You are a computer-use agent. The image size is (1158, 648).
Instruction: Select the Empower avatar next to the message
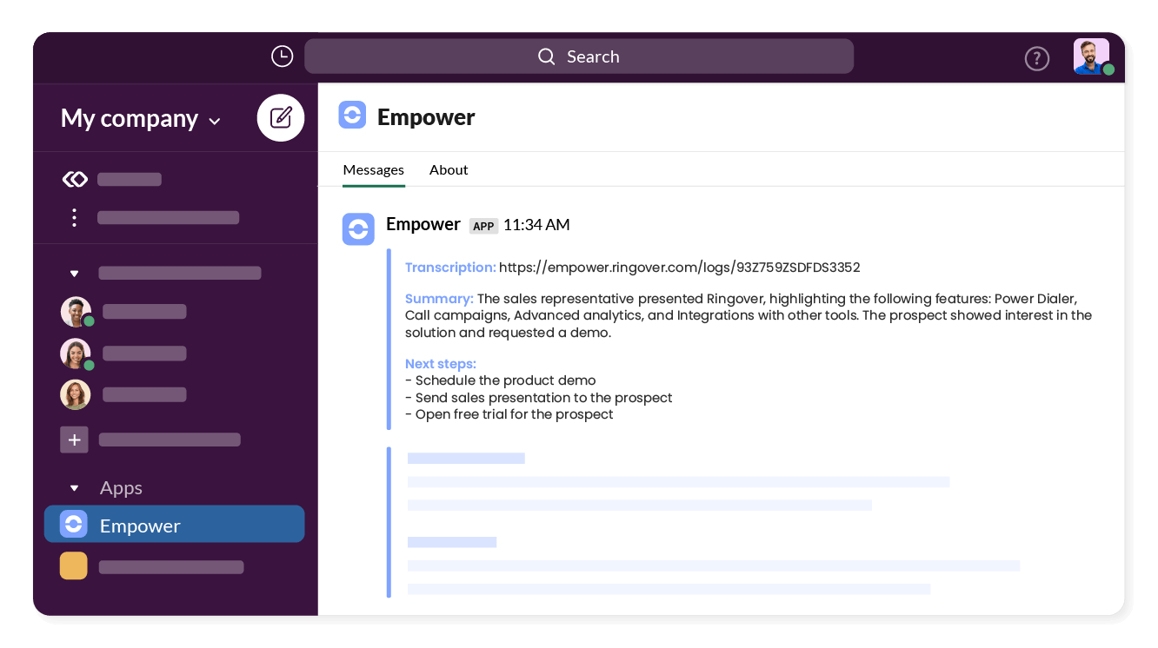358,228
